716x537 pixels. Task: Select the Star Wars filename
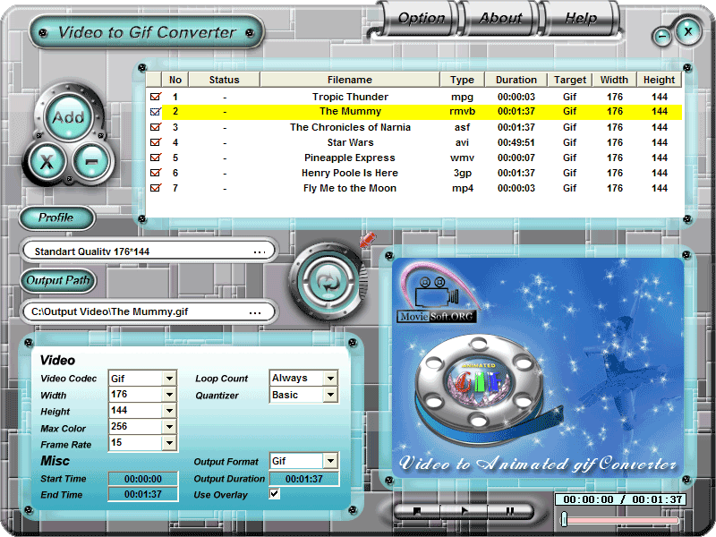pos(350,142)
